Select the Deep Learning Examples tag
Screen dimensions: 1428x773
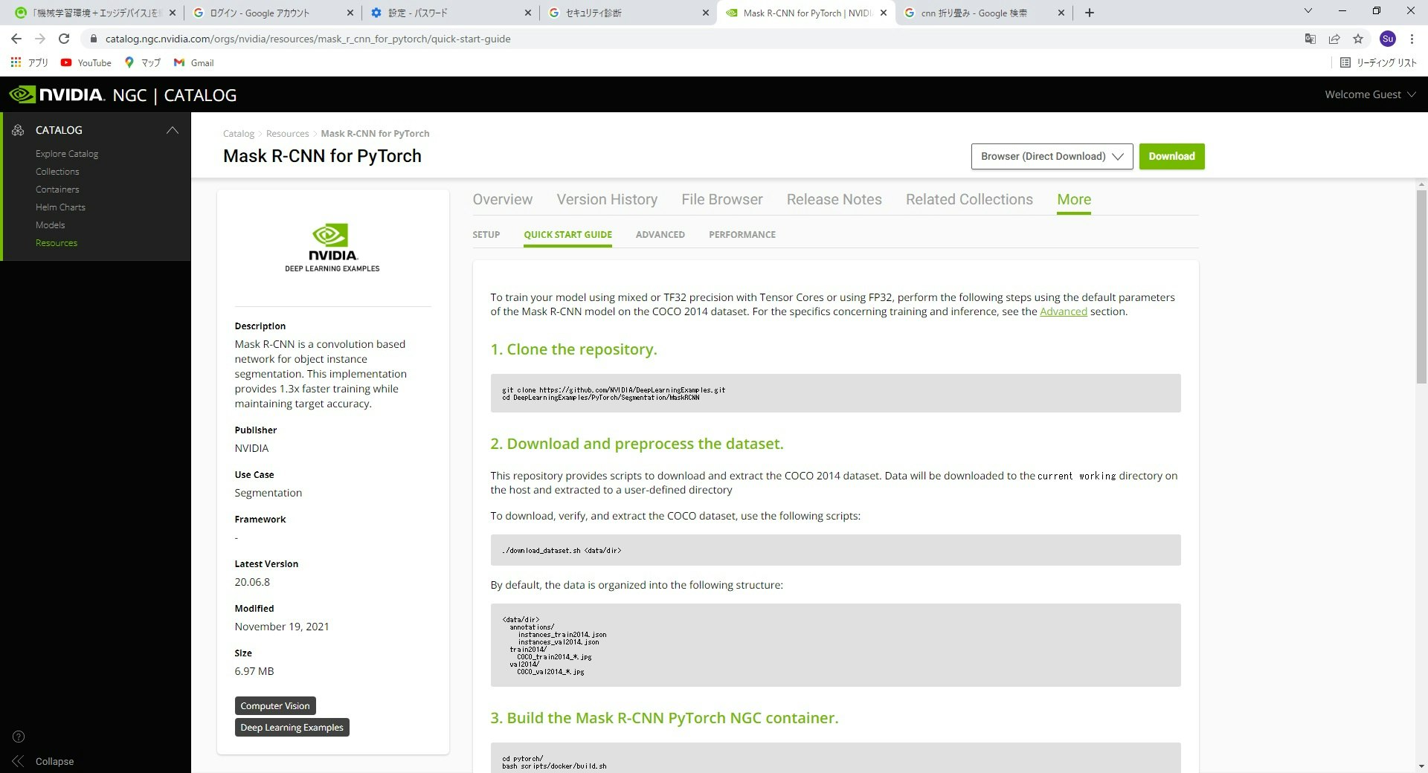(291, 727)
